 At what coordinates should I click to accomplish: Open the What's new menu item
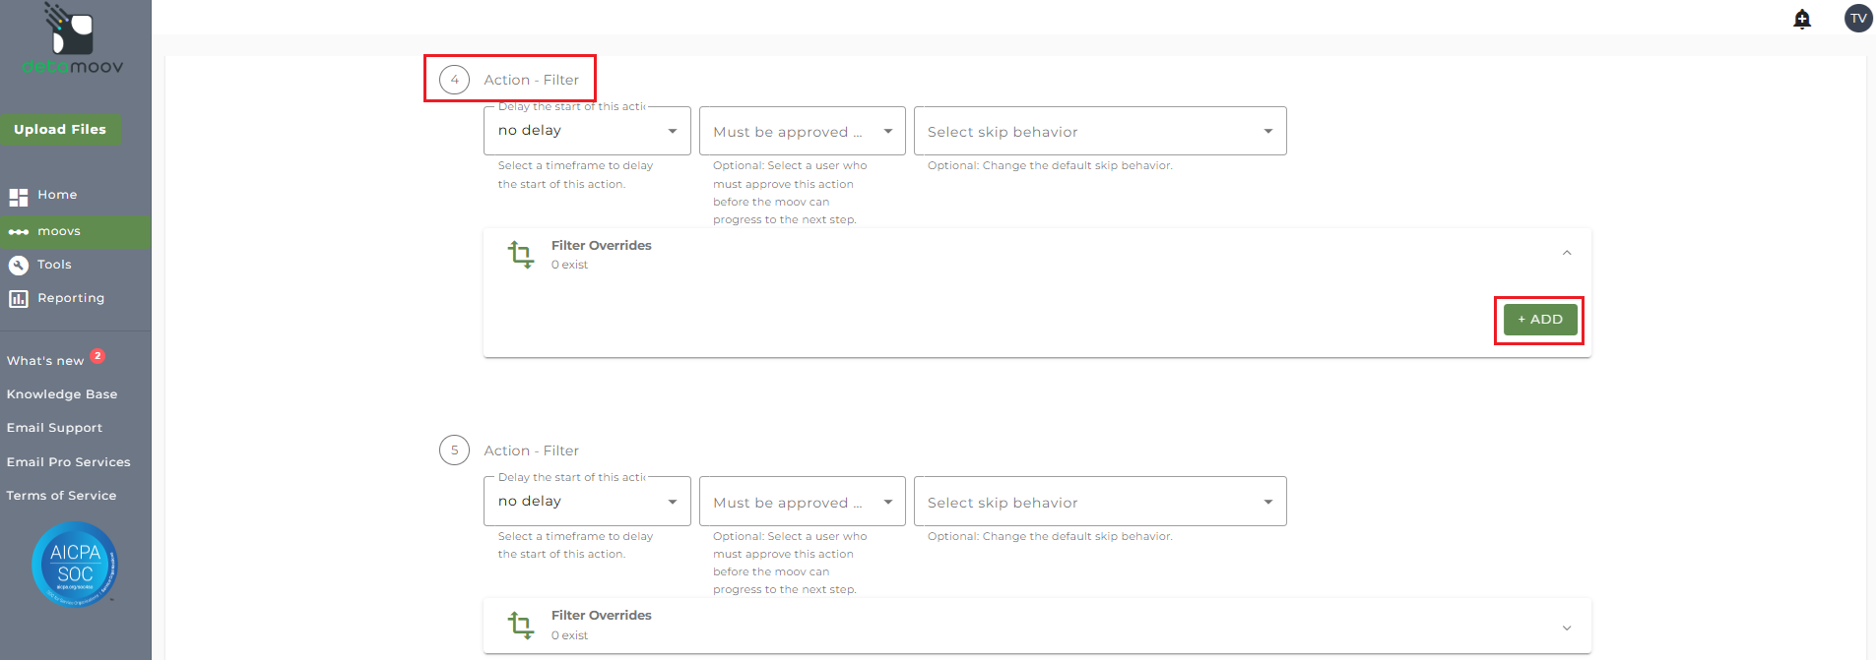[x=45, y=361]
